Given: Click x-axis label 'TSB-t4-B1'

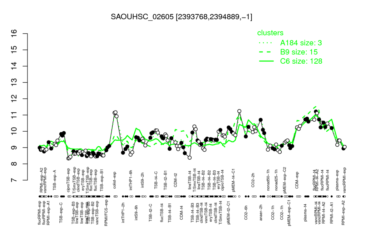Looking at the screenshot, I should coord(170,213).
